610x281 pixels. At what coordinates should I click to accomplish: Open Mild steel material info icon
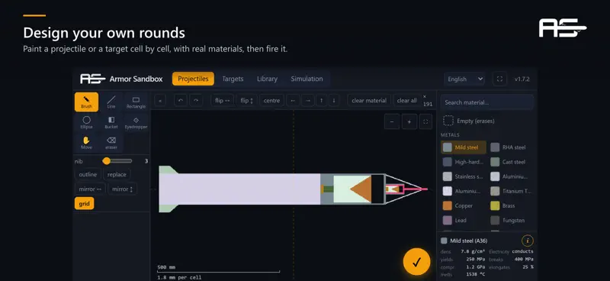[527, 241]
